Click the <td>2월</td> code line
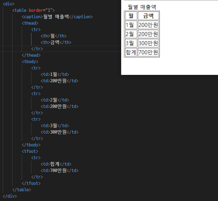218x201 pixels. [x=55, y=100]
